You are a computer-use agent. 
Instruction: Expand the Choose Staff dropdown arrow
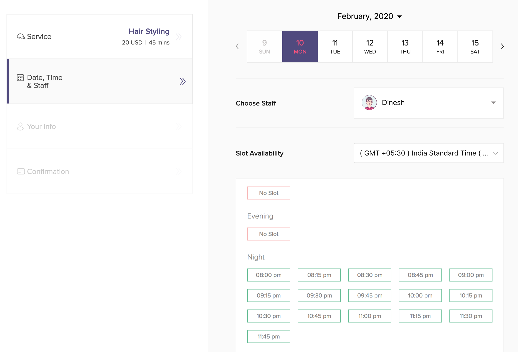coord(493,103)
